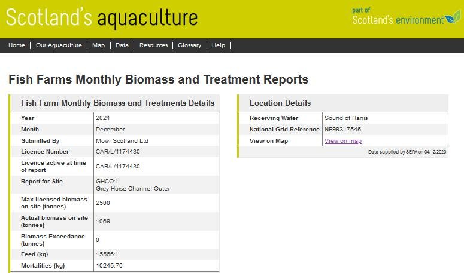Viewport: 464px width, 273px height.
Task: Click the 'part of Scotland's environment' text
Action: [398, 17]
